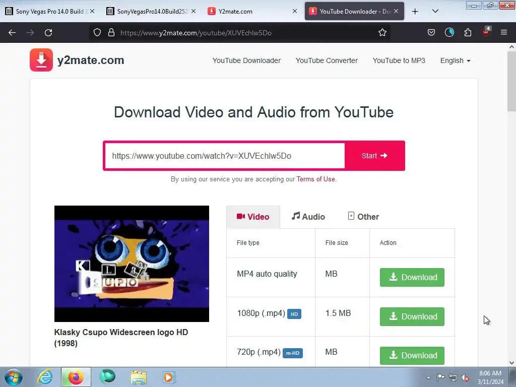Open the Firefox hamburger application menu
Screen dimensions: 516x387
tap(503, 33)
